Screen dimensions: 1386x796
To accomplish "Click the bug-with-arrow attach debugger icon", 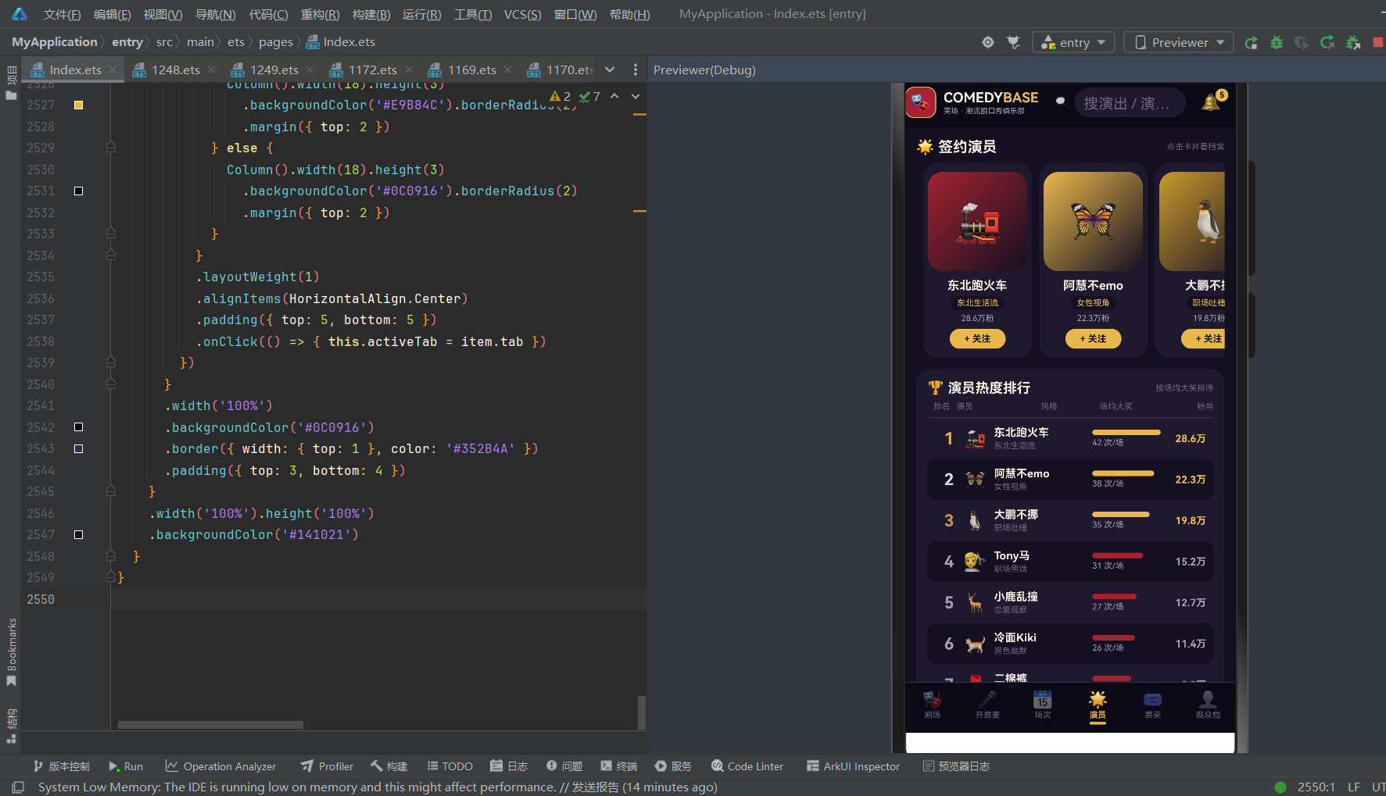I will [x=1353, y=42].
